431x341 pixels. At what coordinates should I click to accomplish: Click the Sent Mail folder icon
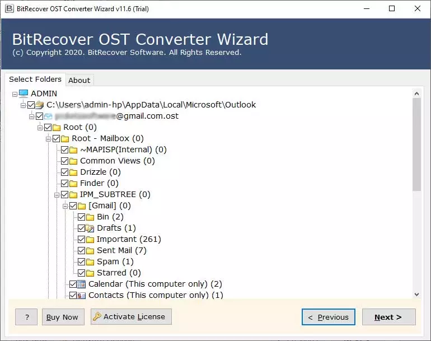point(90,251)
